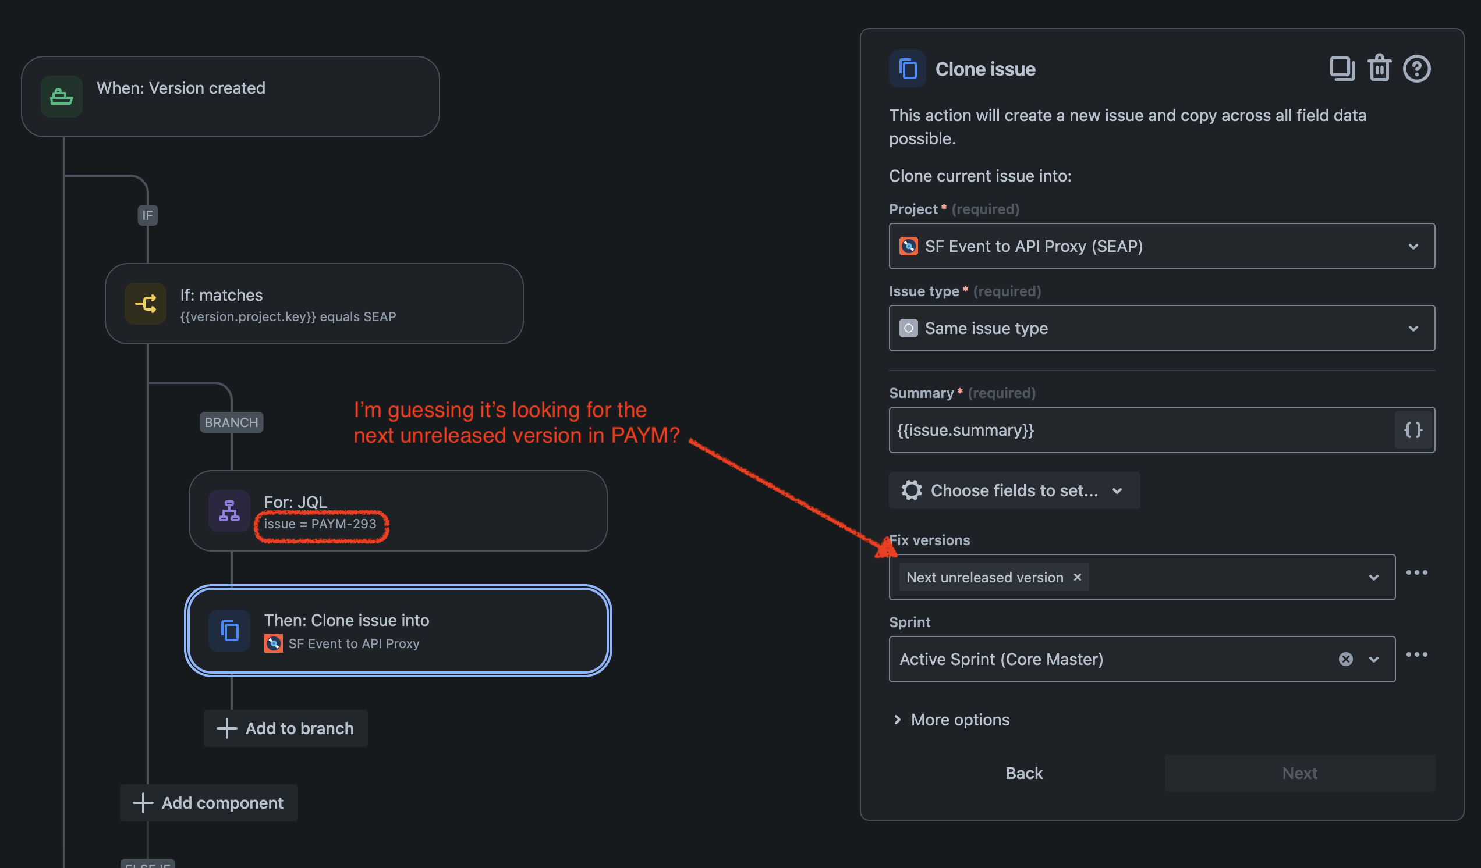Click Add to branch

point(286,728)
